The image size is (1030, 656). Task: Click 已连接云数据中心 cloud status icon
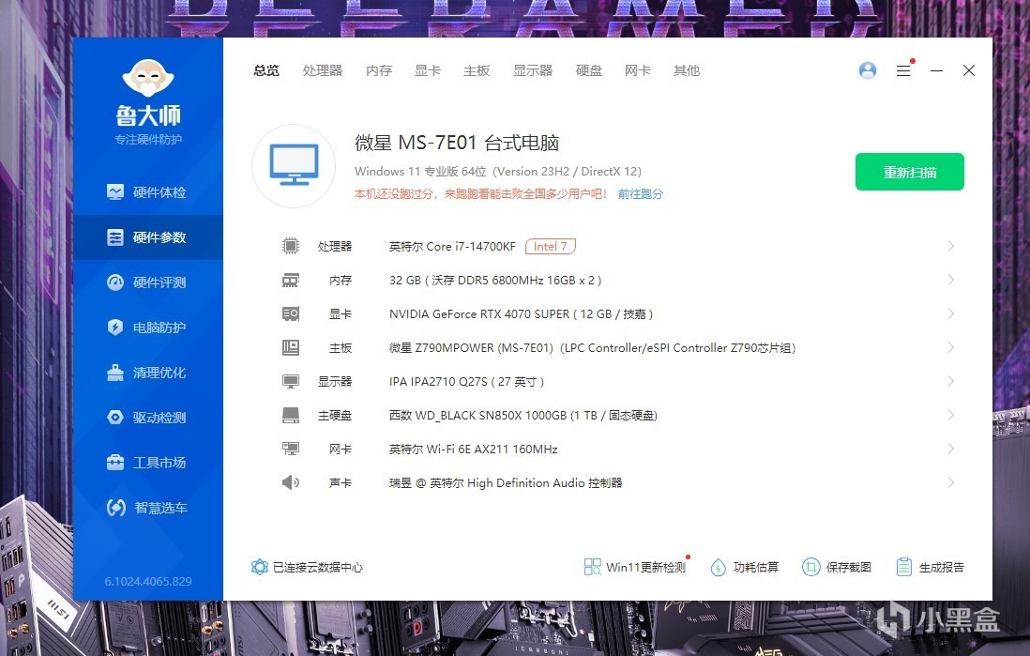tap(260, 567)
